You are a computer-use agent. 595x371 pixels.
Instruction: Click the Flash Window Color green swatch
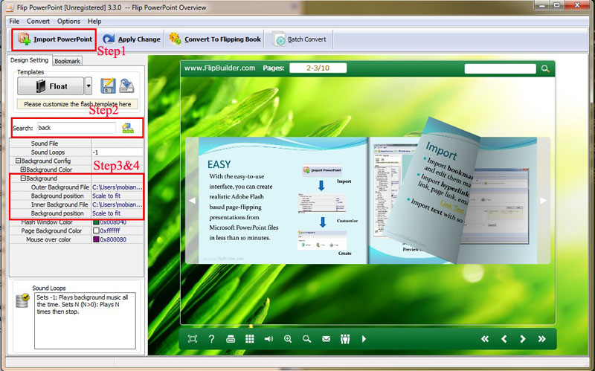pyautogui.click(x=97, y=222)
